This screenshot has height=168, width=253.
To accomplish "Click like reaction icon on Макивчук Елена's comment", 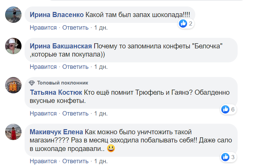I will 225,157.
